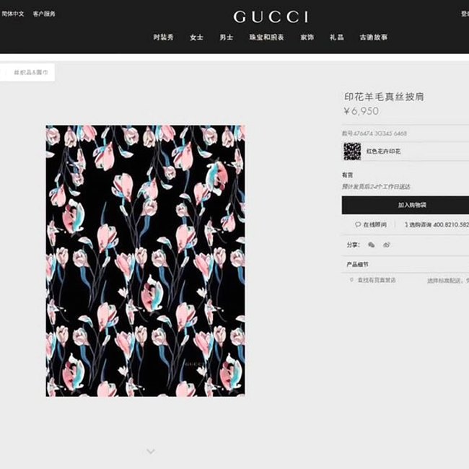Click the down chevron below the product image
The width and height of the screenshot is (469, 469).
coord(151,451)
